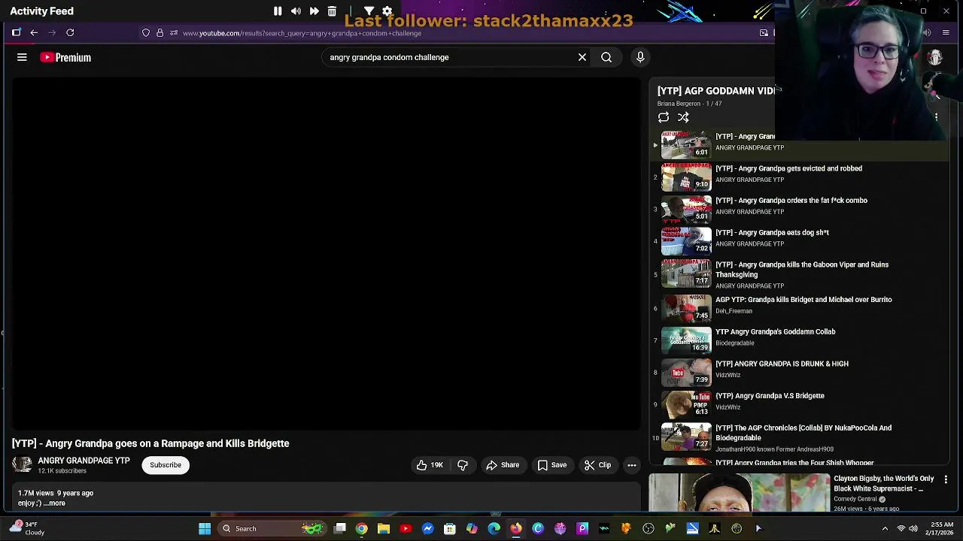
Task: Reload the YouTube page
Action: coord(70,32)
